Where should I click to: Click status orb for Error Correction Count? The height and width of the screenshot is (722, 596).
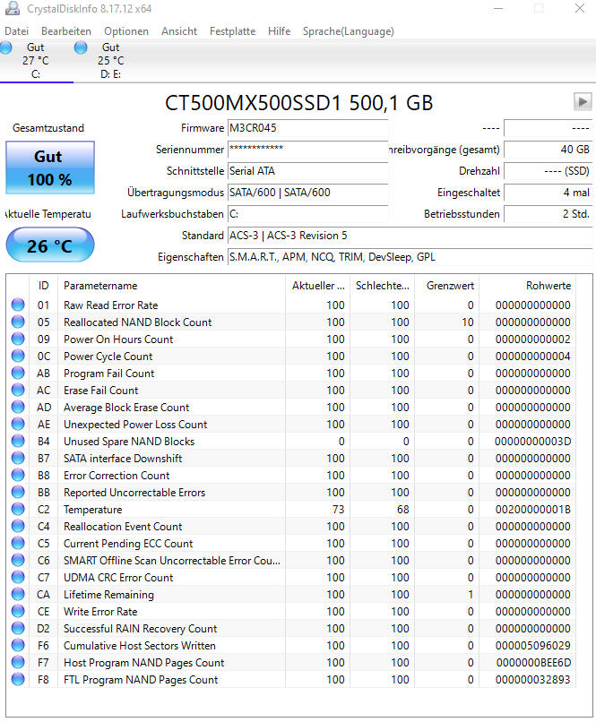(18, 475)
